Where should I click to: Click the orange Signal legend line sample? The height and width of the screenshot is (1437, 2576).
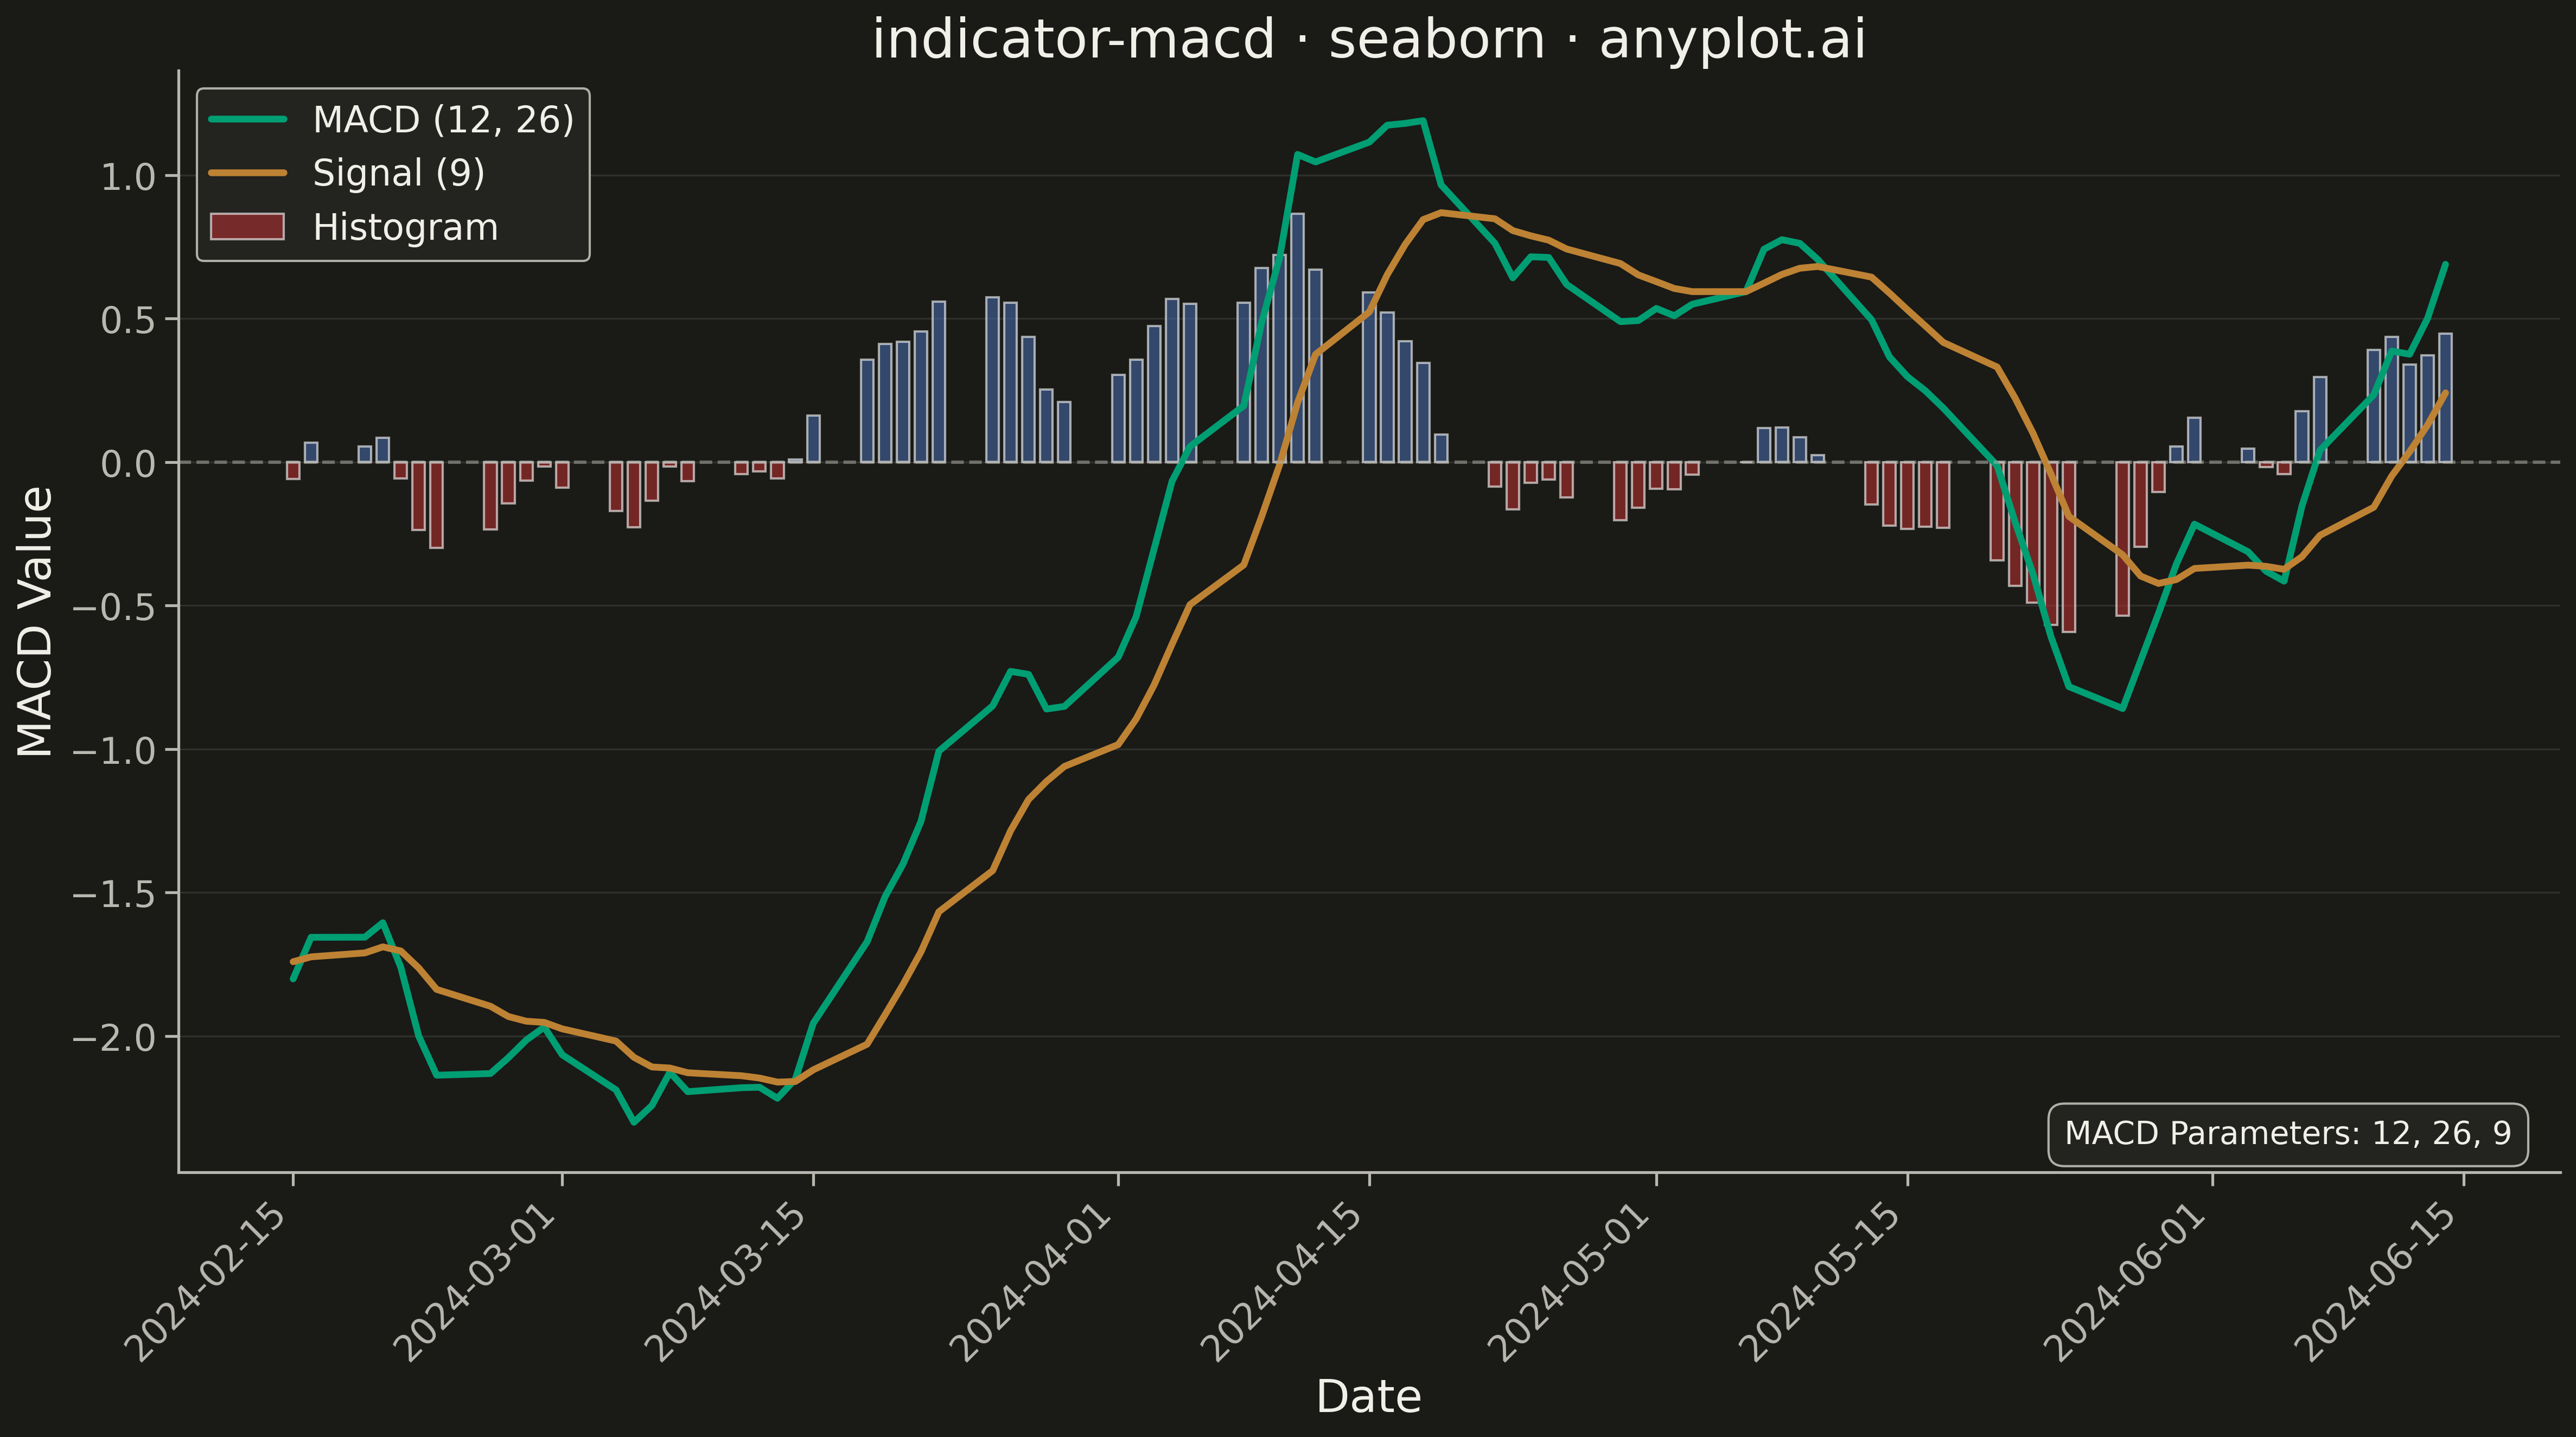tap(247, 173)
